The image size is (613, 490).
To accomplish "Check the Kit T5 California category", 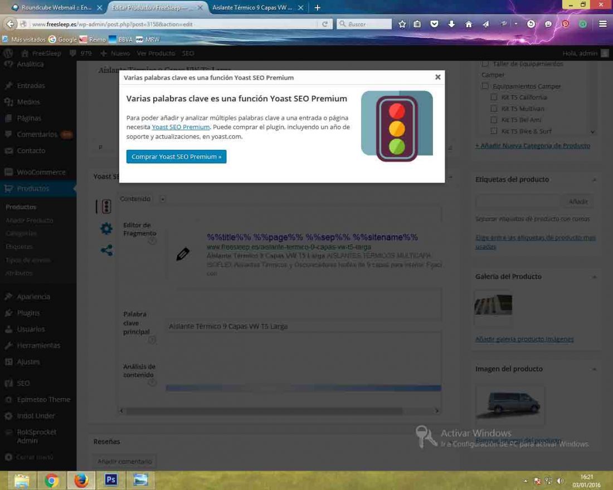I will 494,97.
